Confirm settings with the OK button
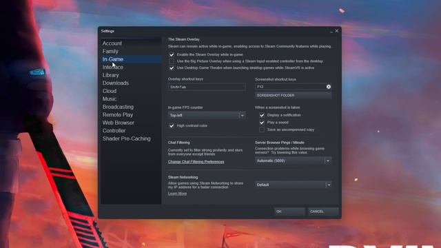The width and height of the screenshot is (441, 248). [x=289, y=211]
